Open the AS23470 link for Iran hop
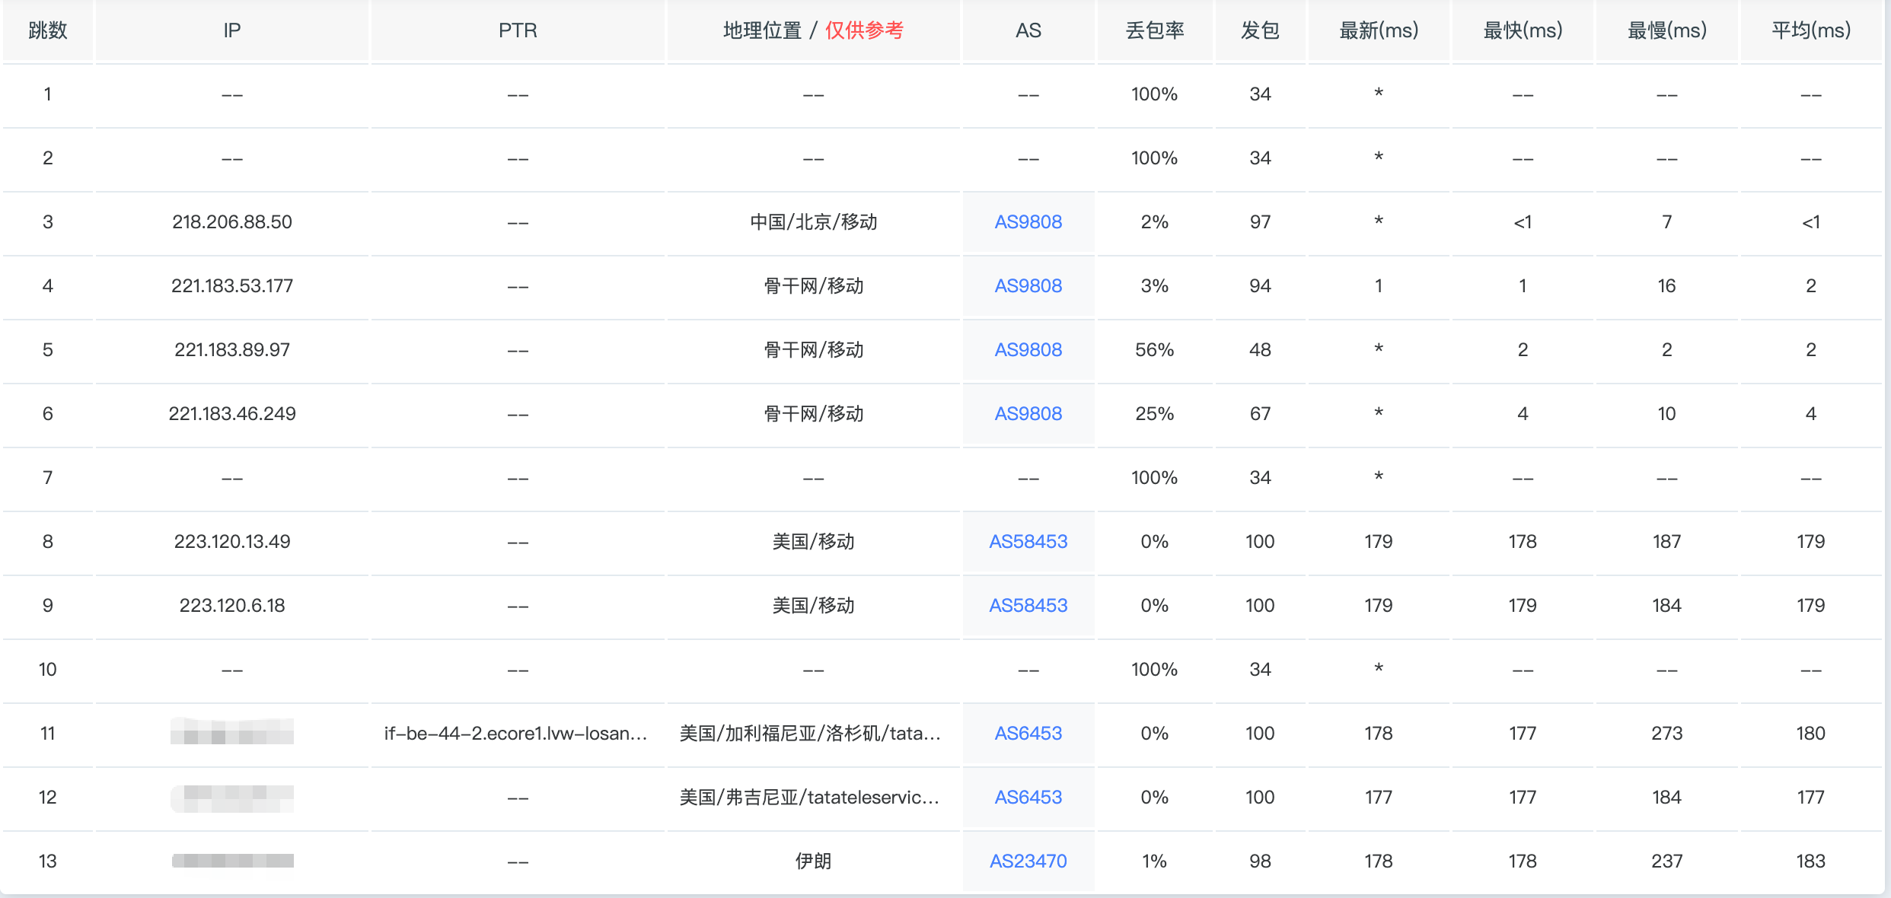 pyautogui.click(x=1028, y=861)
